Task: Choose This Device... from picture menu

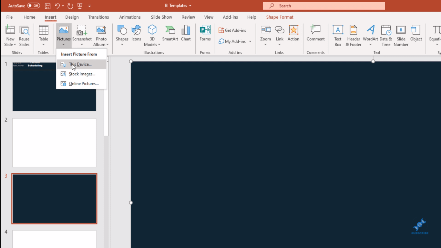Action: pos(81,64)
